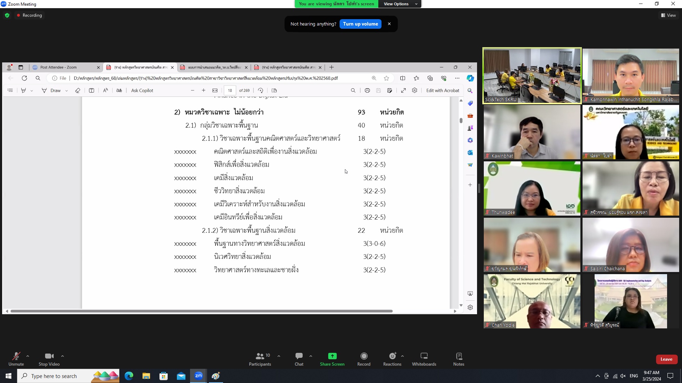Refresh the shared browser page
Image resolution: width=682 pixels, height=383 pixels.
[24, 78]
